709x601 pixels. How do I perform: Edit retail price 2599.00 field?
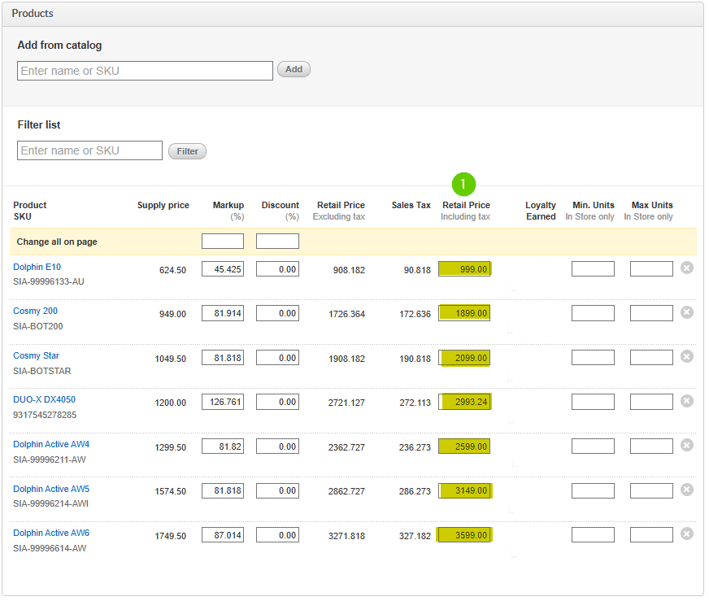point(464,446)
